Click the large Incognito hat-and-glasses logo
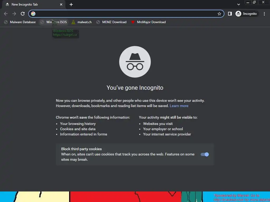The image size is (270, 202). click(x=135, y=62)
